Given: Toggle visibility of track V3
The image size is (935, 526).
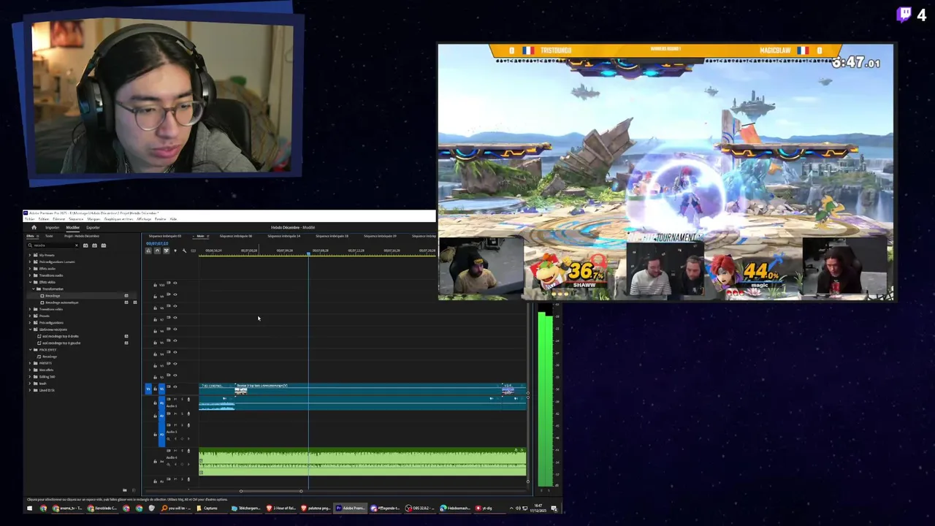Looking at the screenshot, I should 175,364.
